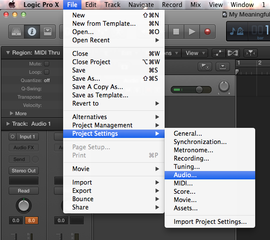The width and height of the screenshot is (270, 240).
Task: Expand the Track: Audio 1 disclosure triangle
Action: pyautogui.click(x=8, y=124)
